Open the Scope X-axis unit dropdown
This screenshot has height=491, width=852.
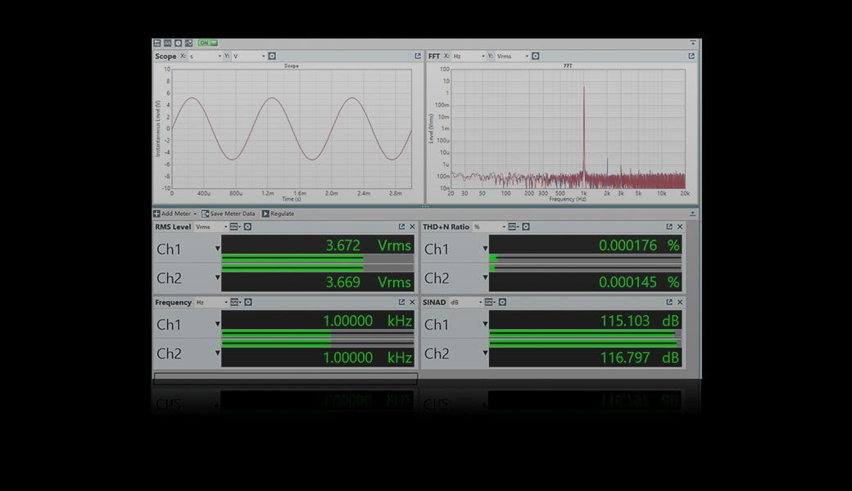click(205, 56)
